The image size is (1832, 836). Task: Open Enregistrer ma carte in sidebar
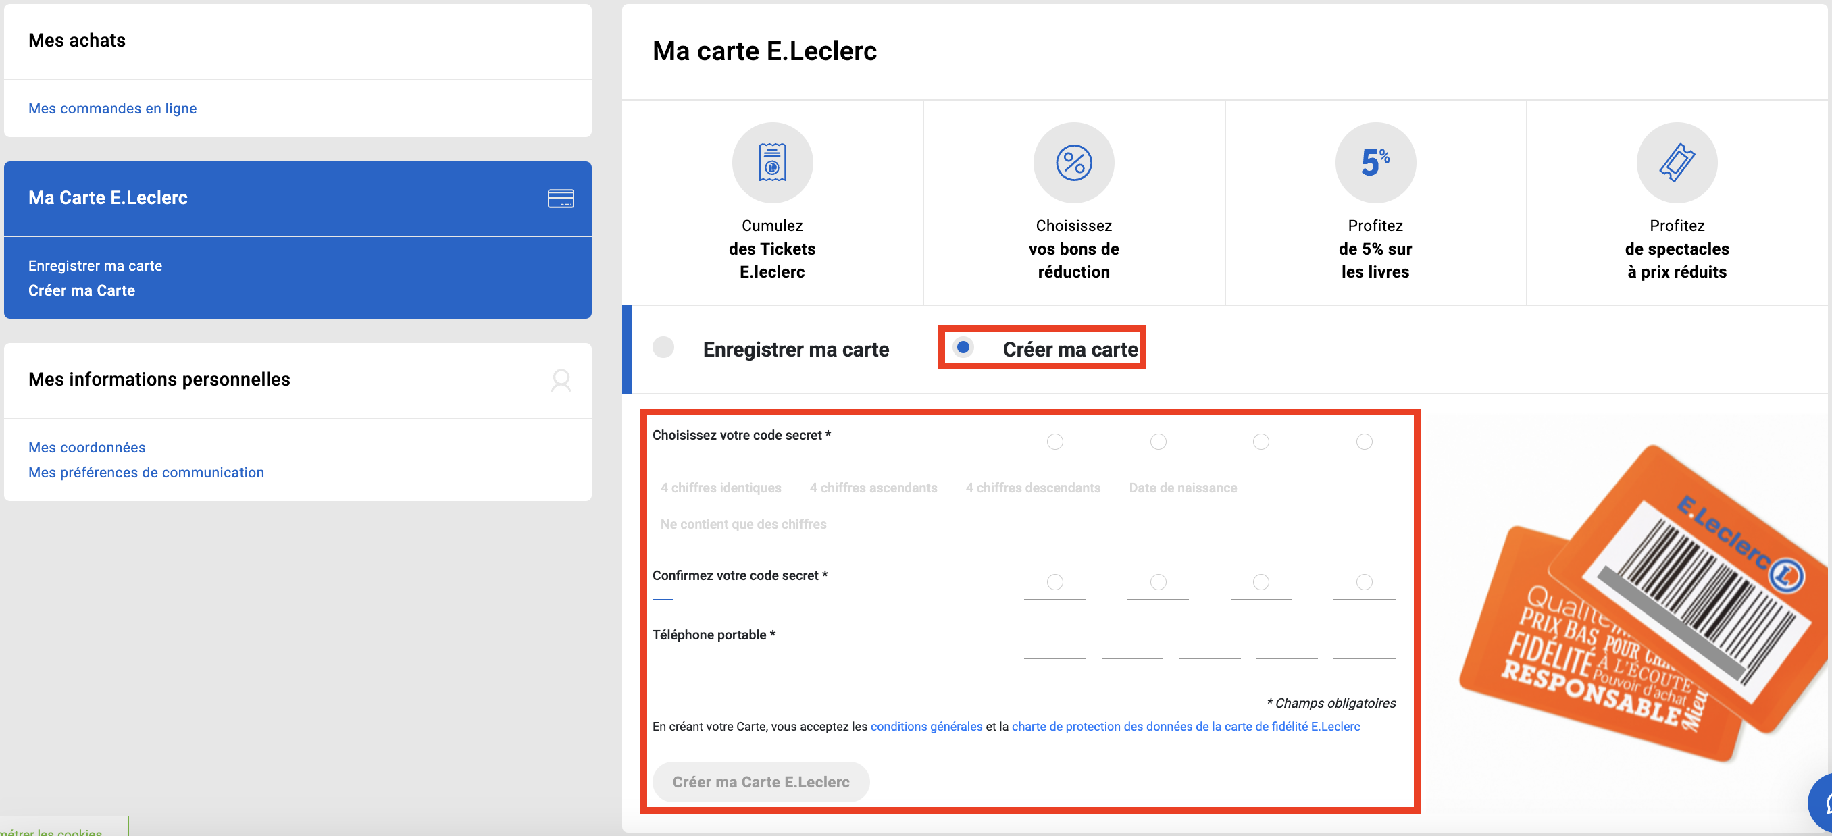coord(95,266)
